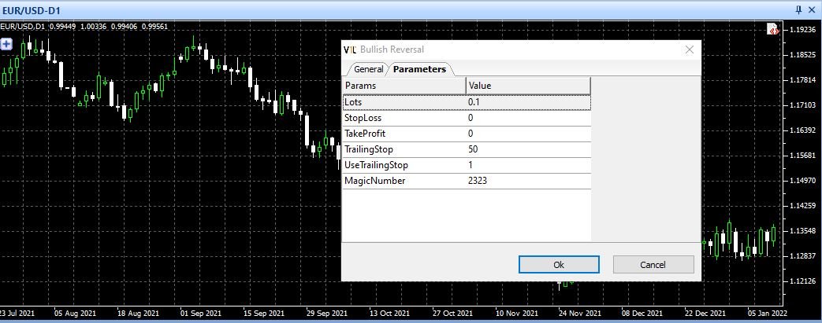Click the EUR/USD-D1 chart title
822x323 pixels.
coord(32,9)
